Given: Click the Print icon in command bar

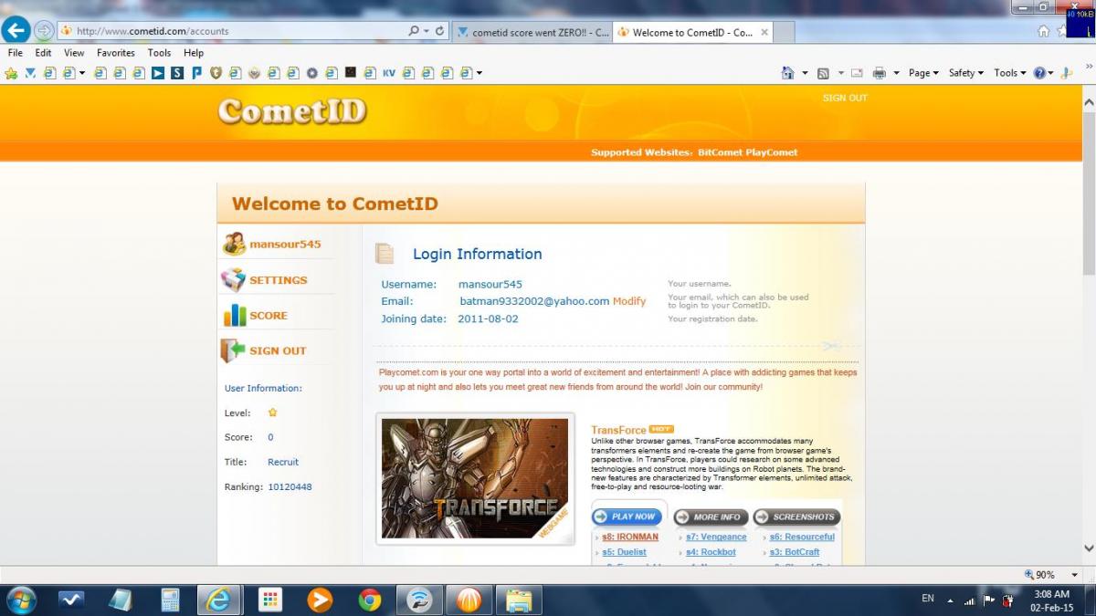Looking at the screenshot, I should coord(880,73).
